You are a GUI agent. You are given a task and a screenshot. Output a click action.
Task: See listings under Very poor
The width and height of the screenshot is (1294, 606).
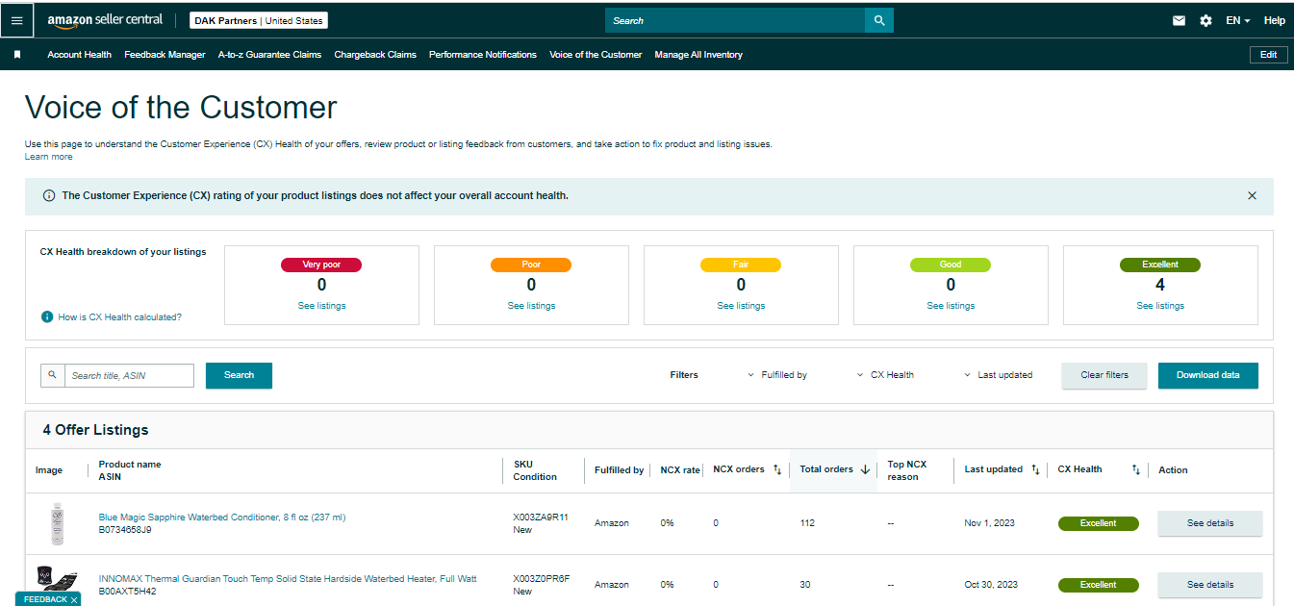(321, 306)
